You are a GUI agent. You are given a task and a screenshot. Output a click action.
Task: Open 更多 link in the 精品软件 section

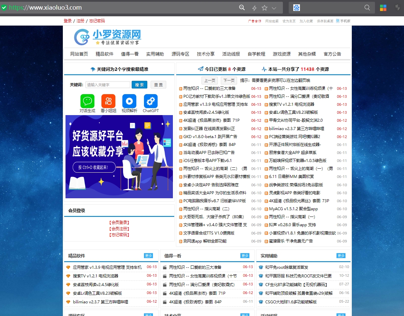[x=149, y=256]
